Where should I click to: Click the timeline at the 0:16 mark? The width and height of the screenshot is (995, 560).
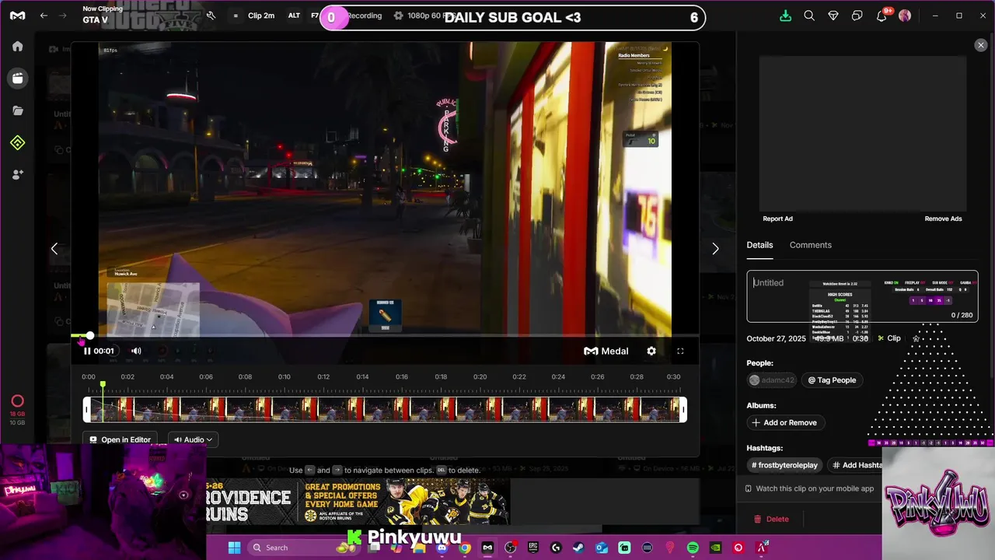click(402, 377)
